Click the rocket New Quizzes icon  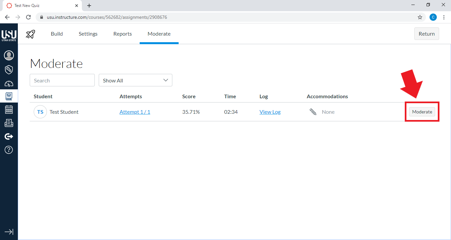(30, 34)
